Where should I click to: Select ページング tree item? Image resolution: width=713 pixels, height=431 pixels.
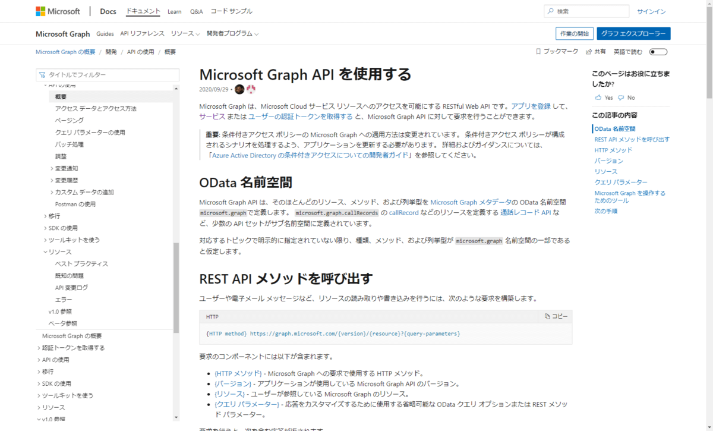coord(69,120)
